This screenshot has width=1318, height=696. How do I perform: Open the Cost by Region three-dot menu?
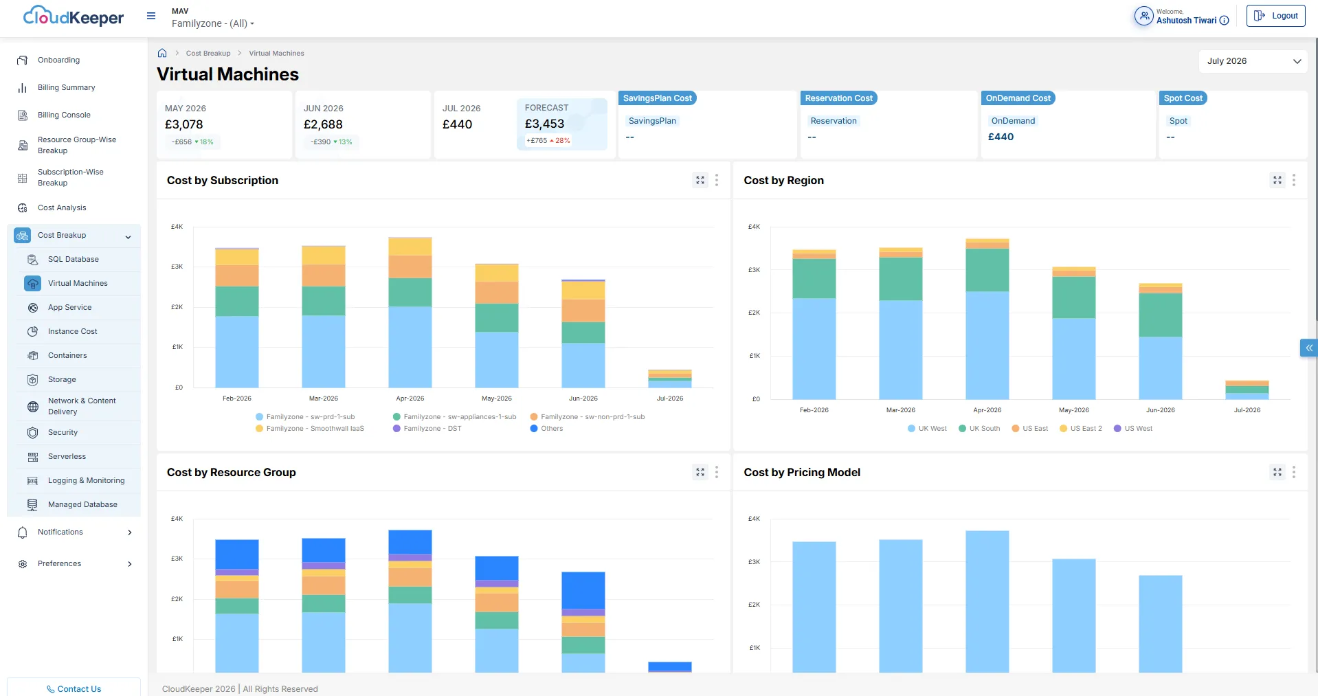[1294, 180]
